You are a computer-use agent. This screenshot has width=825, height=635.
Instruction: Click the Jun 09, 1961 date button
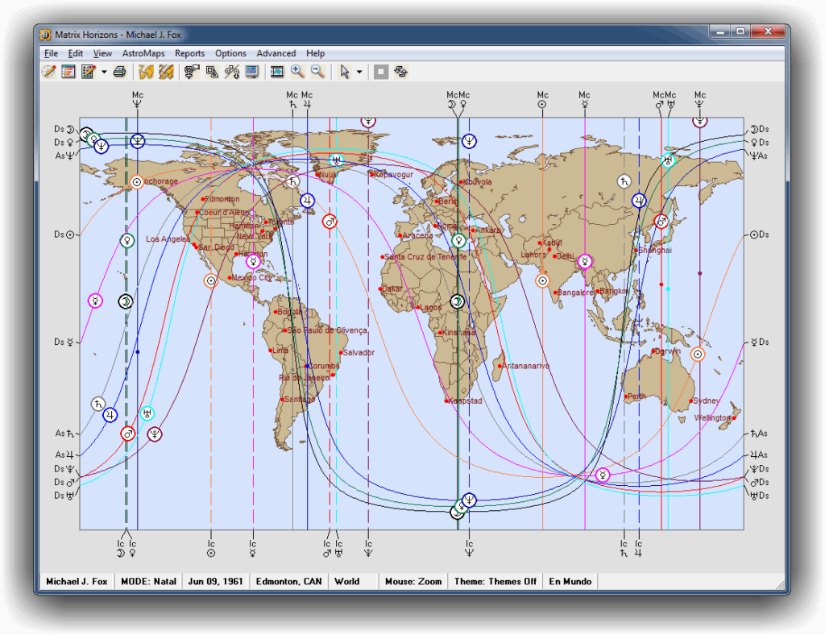tap(216, 581)
